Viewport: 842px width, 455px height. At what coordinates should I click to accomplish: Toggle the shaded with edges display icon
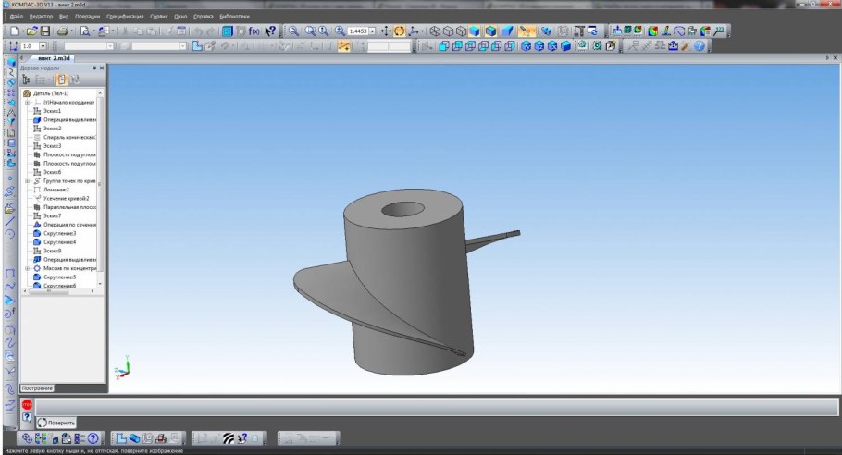click(490, 31)
